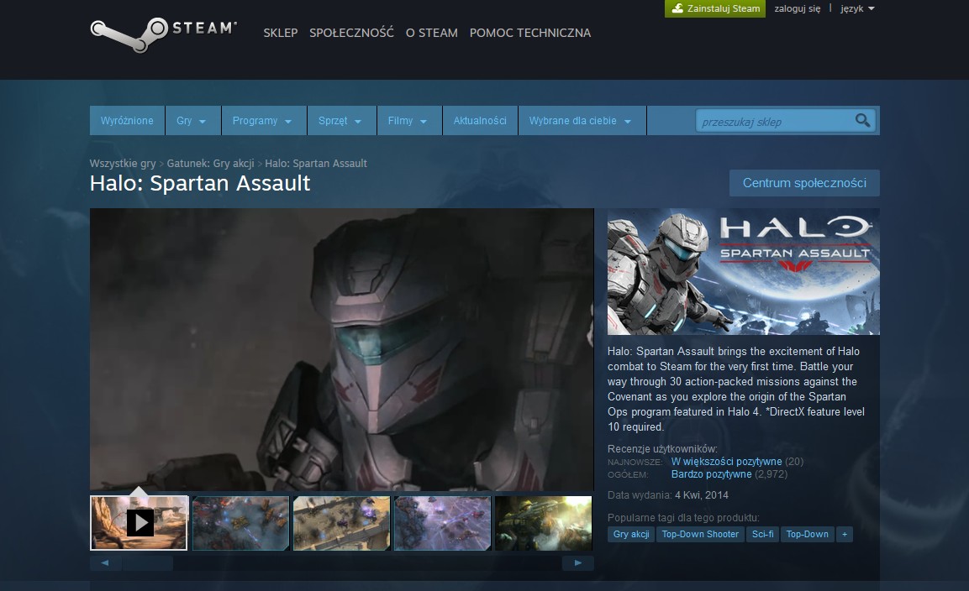Expand Wybrane dla ciebie dropdown
969x591 pixels.
[582, 120]
